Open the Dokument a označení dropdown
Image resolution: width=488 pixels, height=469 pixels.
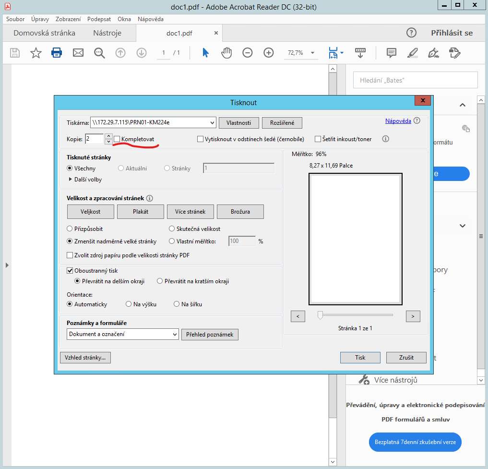click(x=175, y=334)
